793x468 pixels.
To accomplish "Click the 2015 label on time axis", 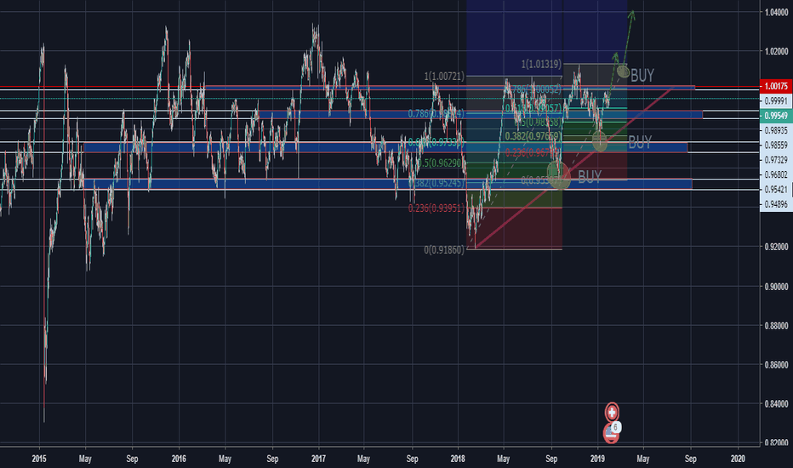I will 39,459.
